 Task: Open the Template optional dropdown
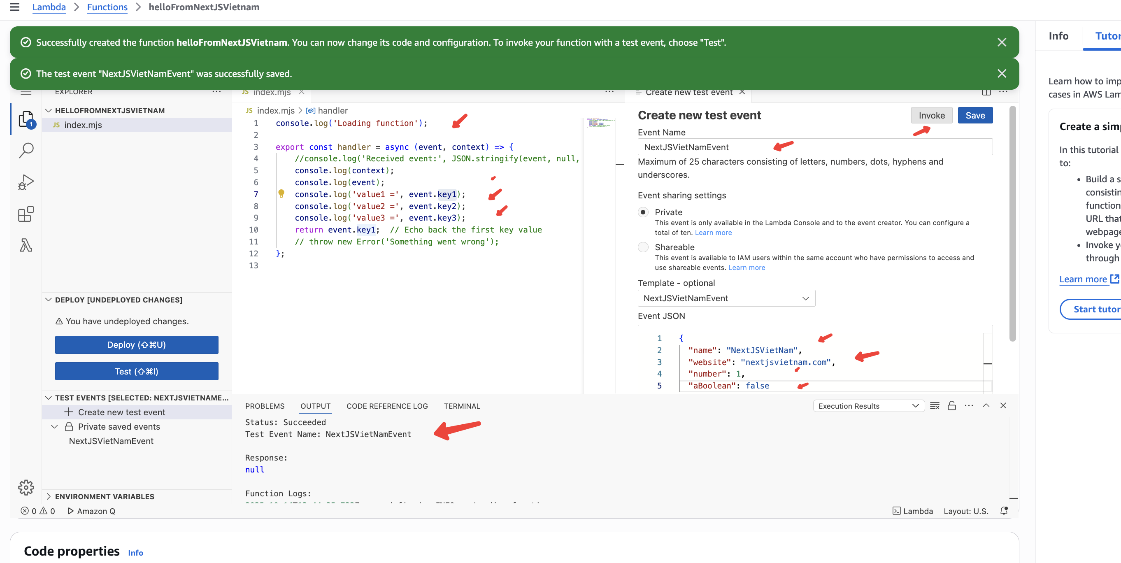(726, 298)
